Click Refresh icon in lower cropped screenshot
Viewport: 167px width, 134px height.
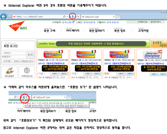(x=27, y=97)
